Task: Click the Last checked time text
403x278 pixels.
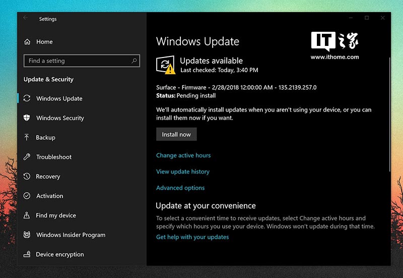Action: point(219,70)
